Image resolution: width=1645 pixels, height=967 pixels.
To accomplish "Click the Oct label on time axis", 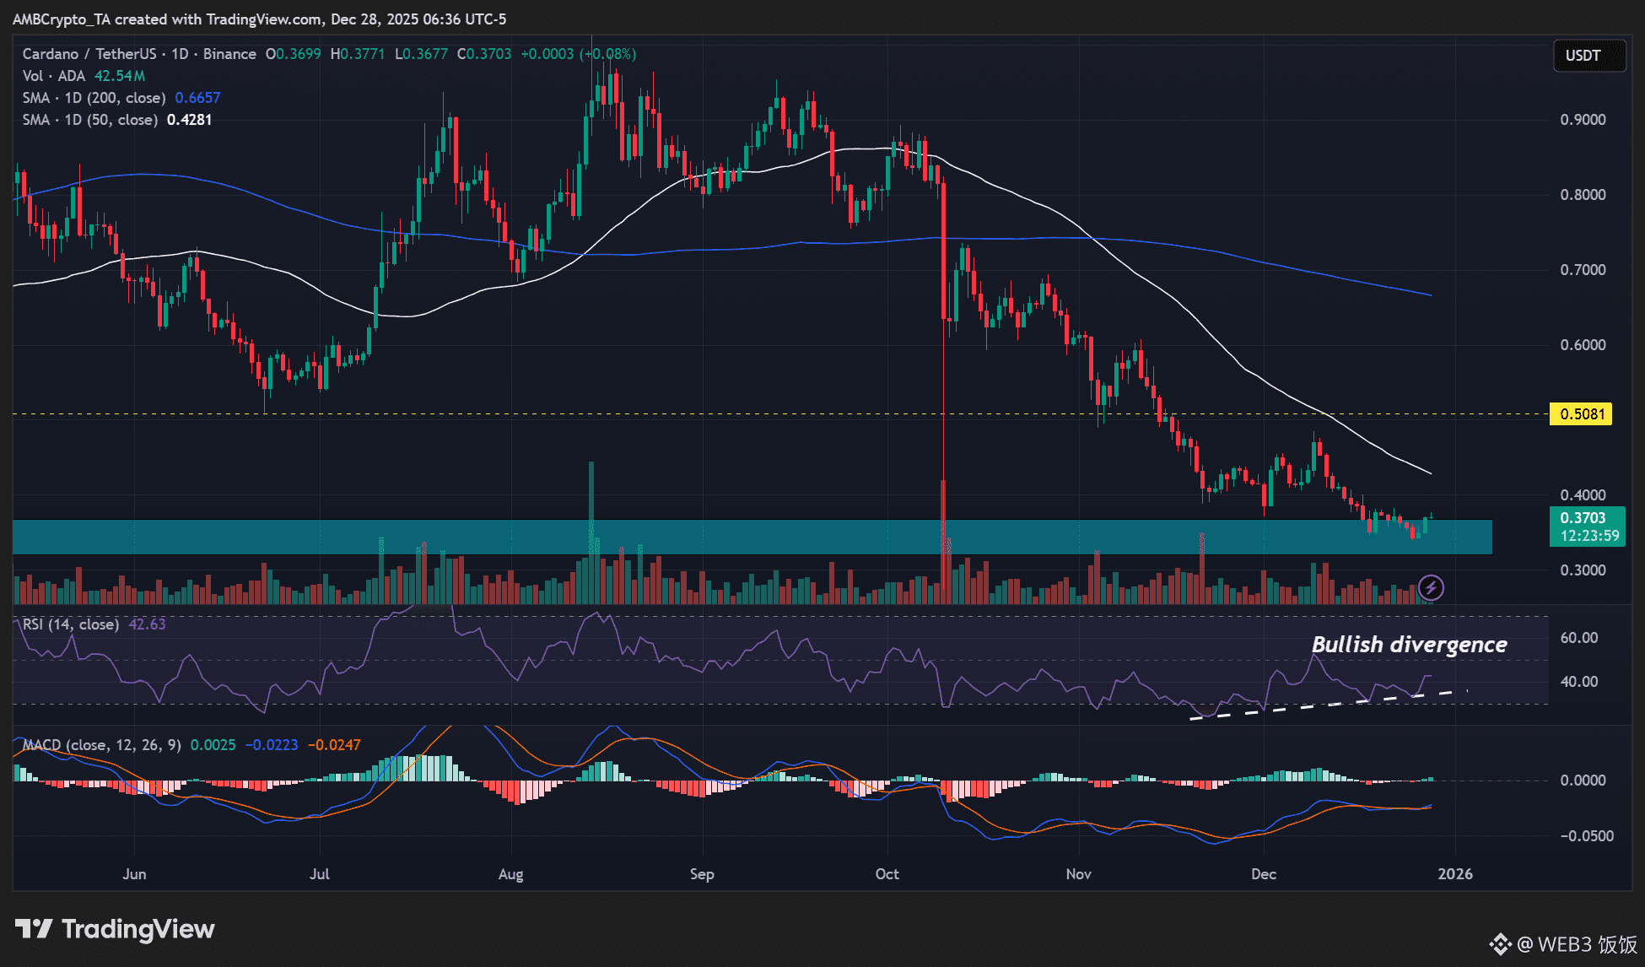I will 887,874.
